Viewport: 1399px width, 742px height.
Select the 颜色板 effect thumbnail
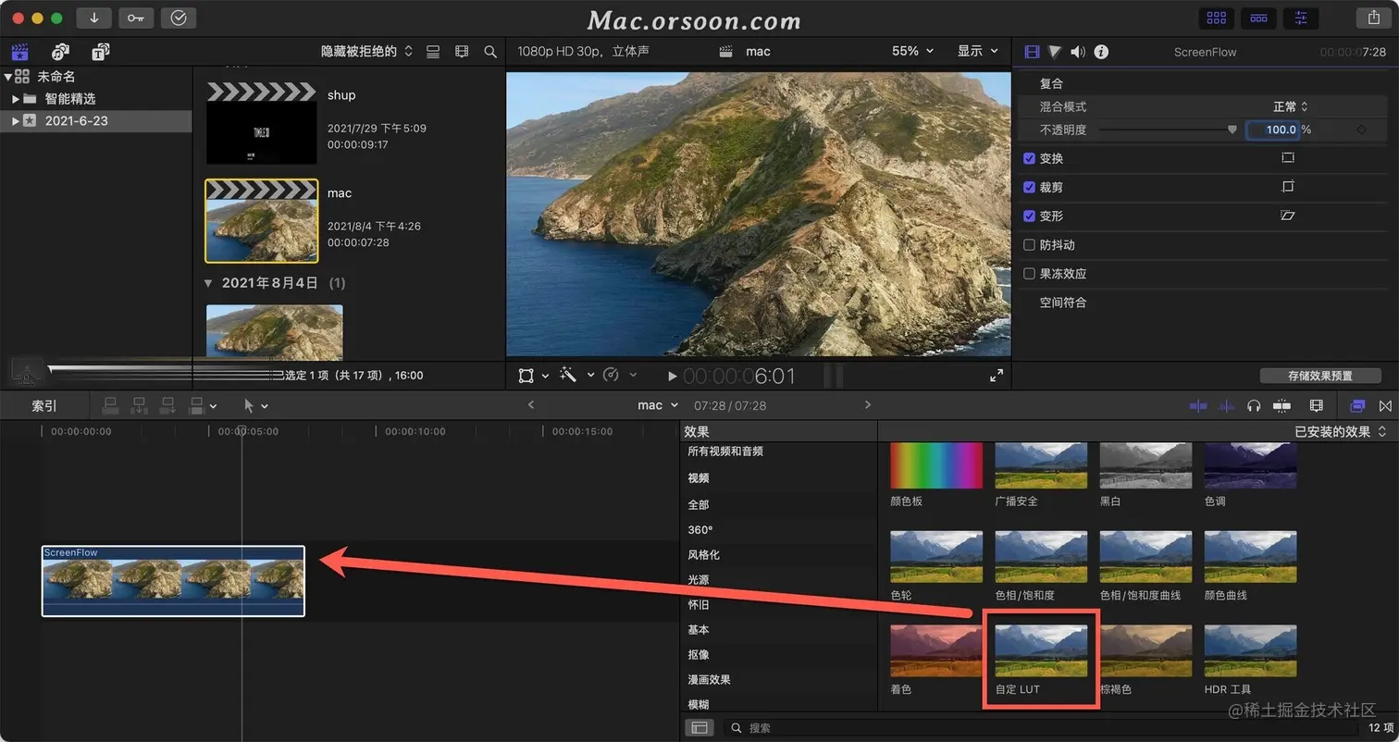pos(936,465)
